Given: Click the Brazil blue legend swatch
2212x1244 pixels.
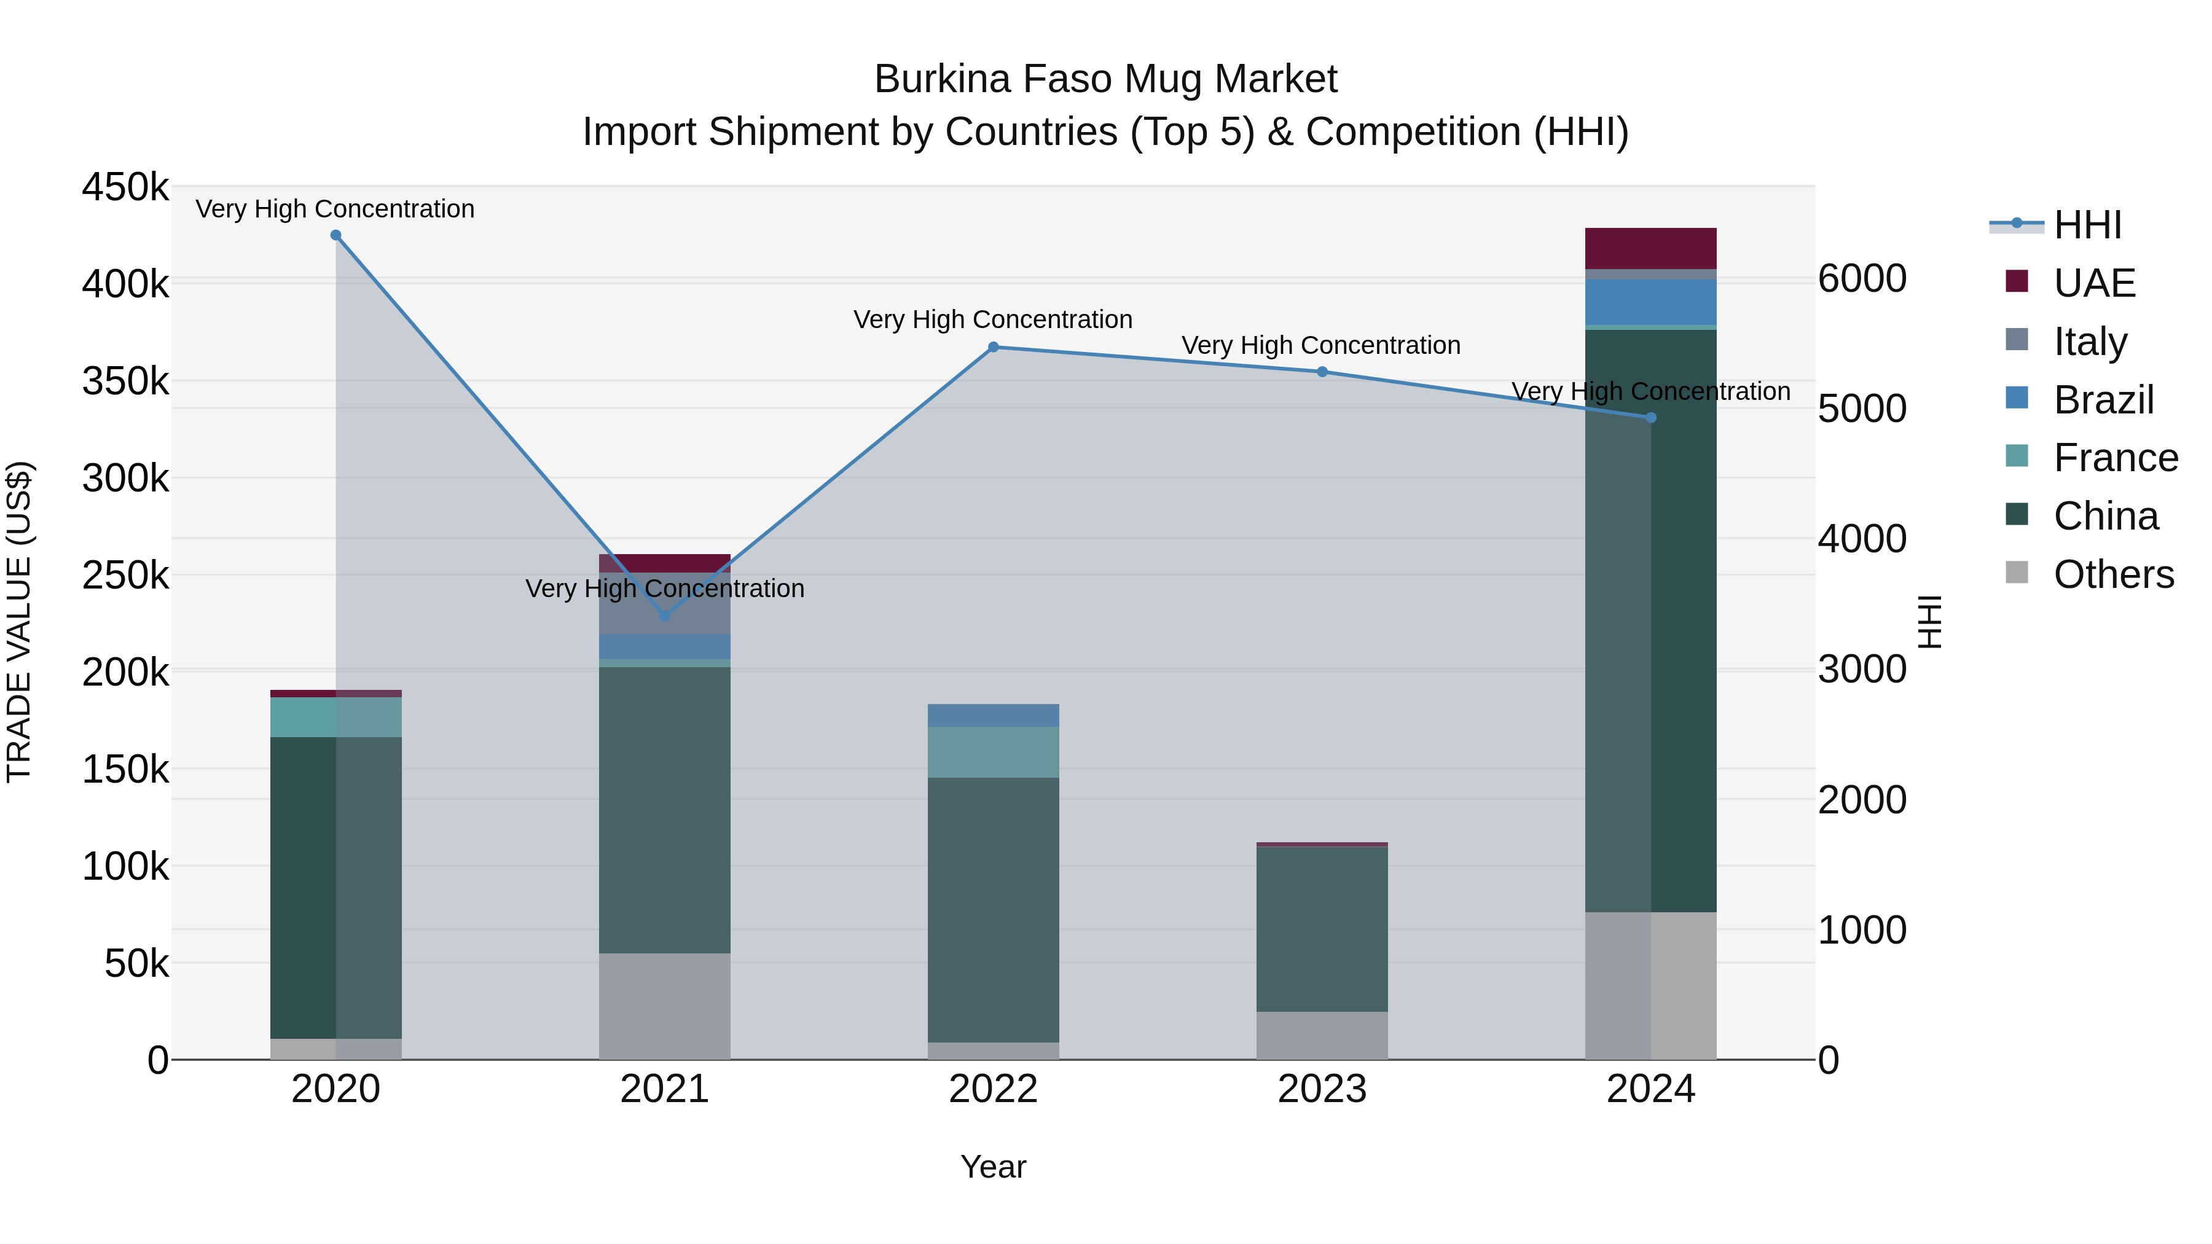Looking at the screenshot, I should point(2017,397).
